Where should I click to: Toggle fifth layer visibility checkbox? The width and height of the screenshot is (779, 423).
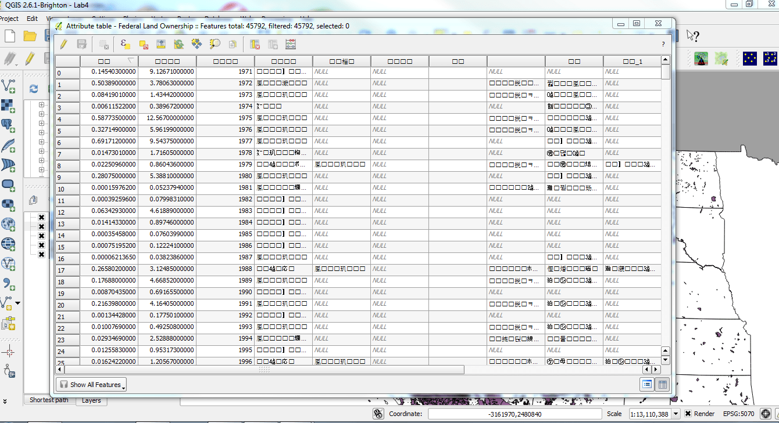[x=41, y=255]
